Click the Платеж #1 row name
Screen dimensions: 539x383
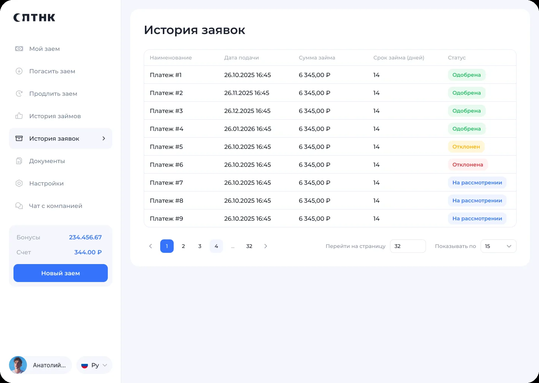pyautogui.click(x=166, y=75)
